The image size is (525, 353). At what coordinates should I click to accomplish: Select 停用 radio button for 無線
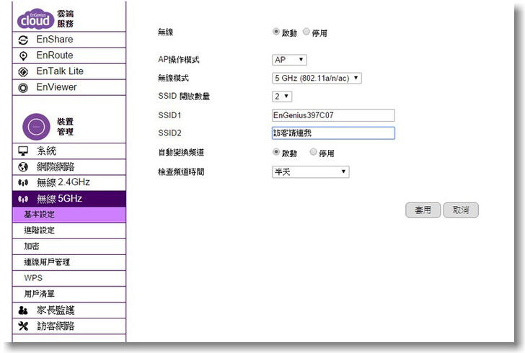(306, 32)
